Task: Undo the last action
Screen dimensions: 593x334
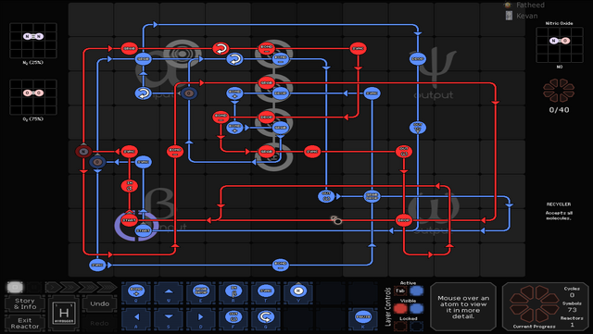Action: point(100,303)
